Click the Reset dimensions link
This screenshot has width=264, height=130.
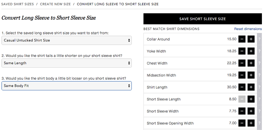pos(248,29)
